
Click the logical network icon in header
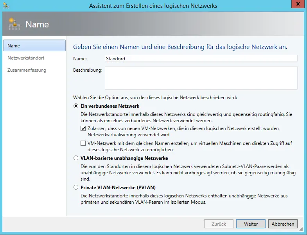15,25
